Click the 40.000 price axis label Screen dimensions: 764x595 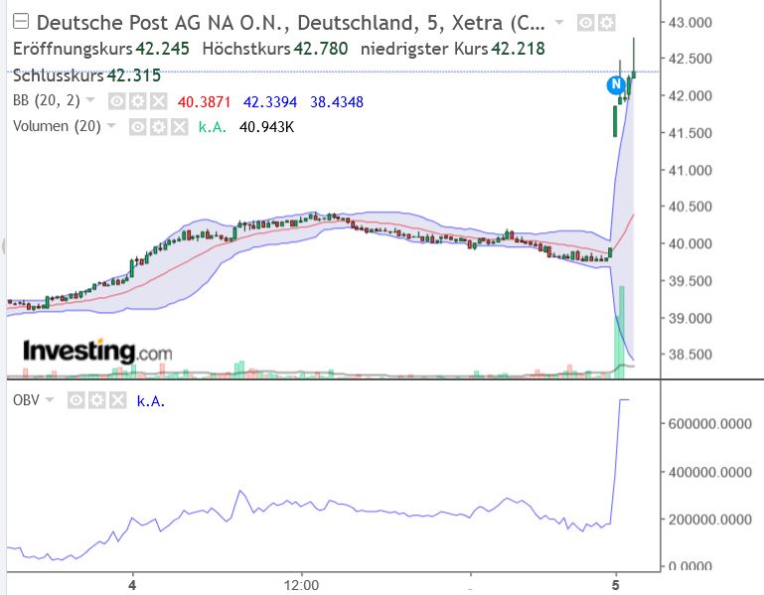point(689,243)
